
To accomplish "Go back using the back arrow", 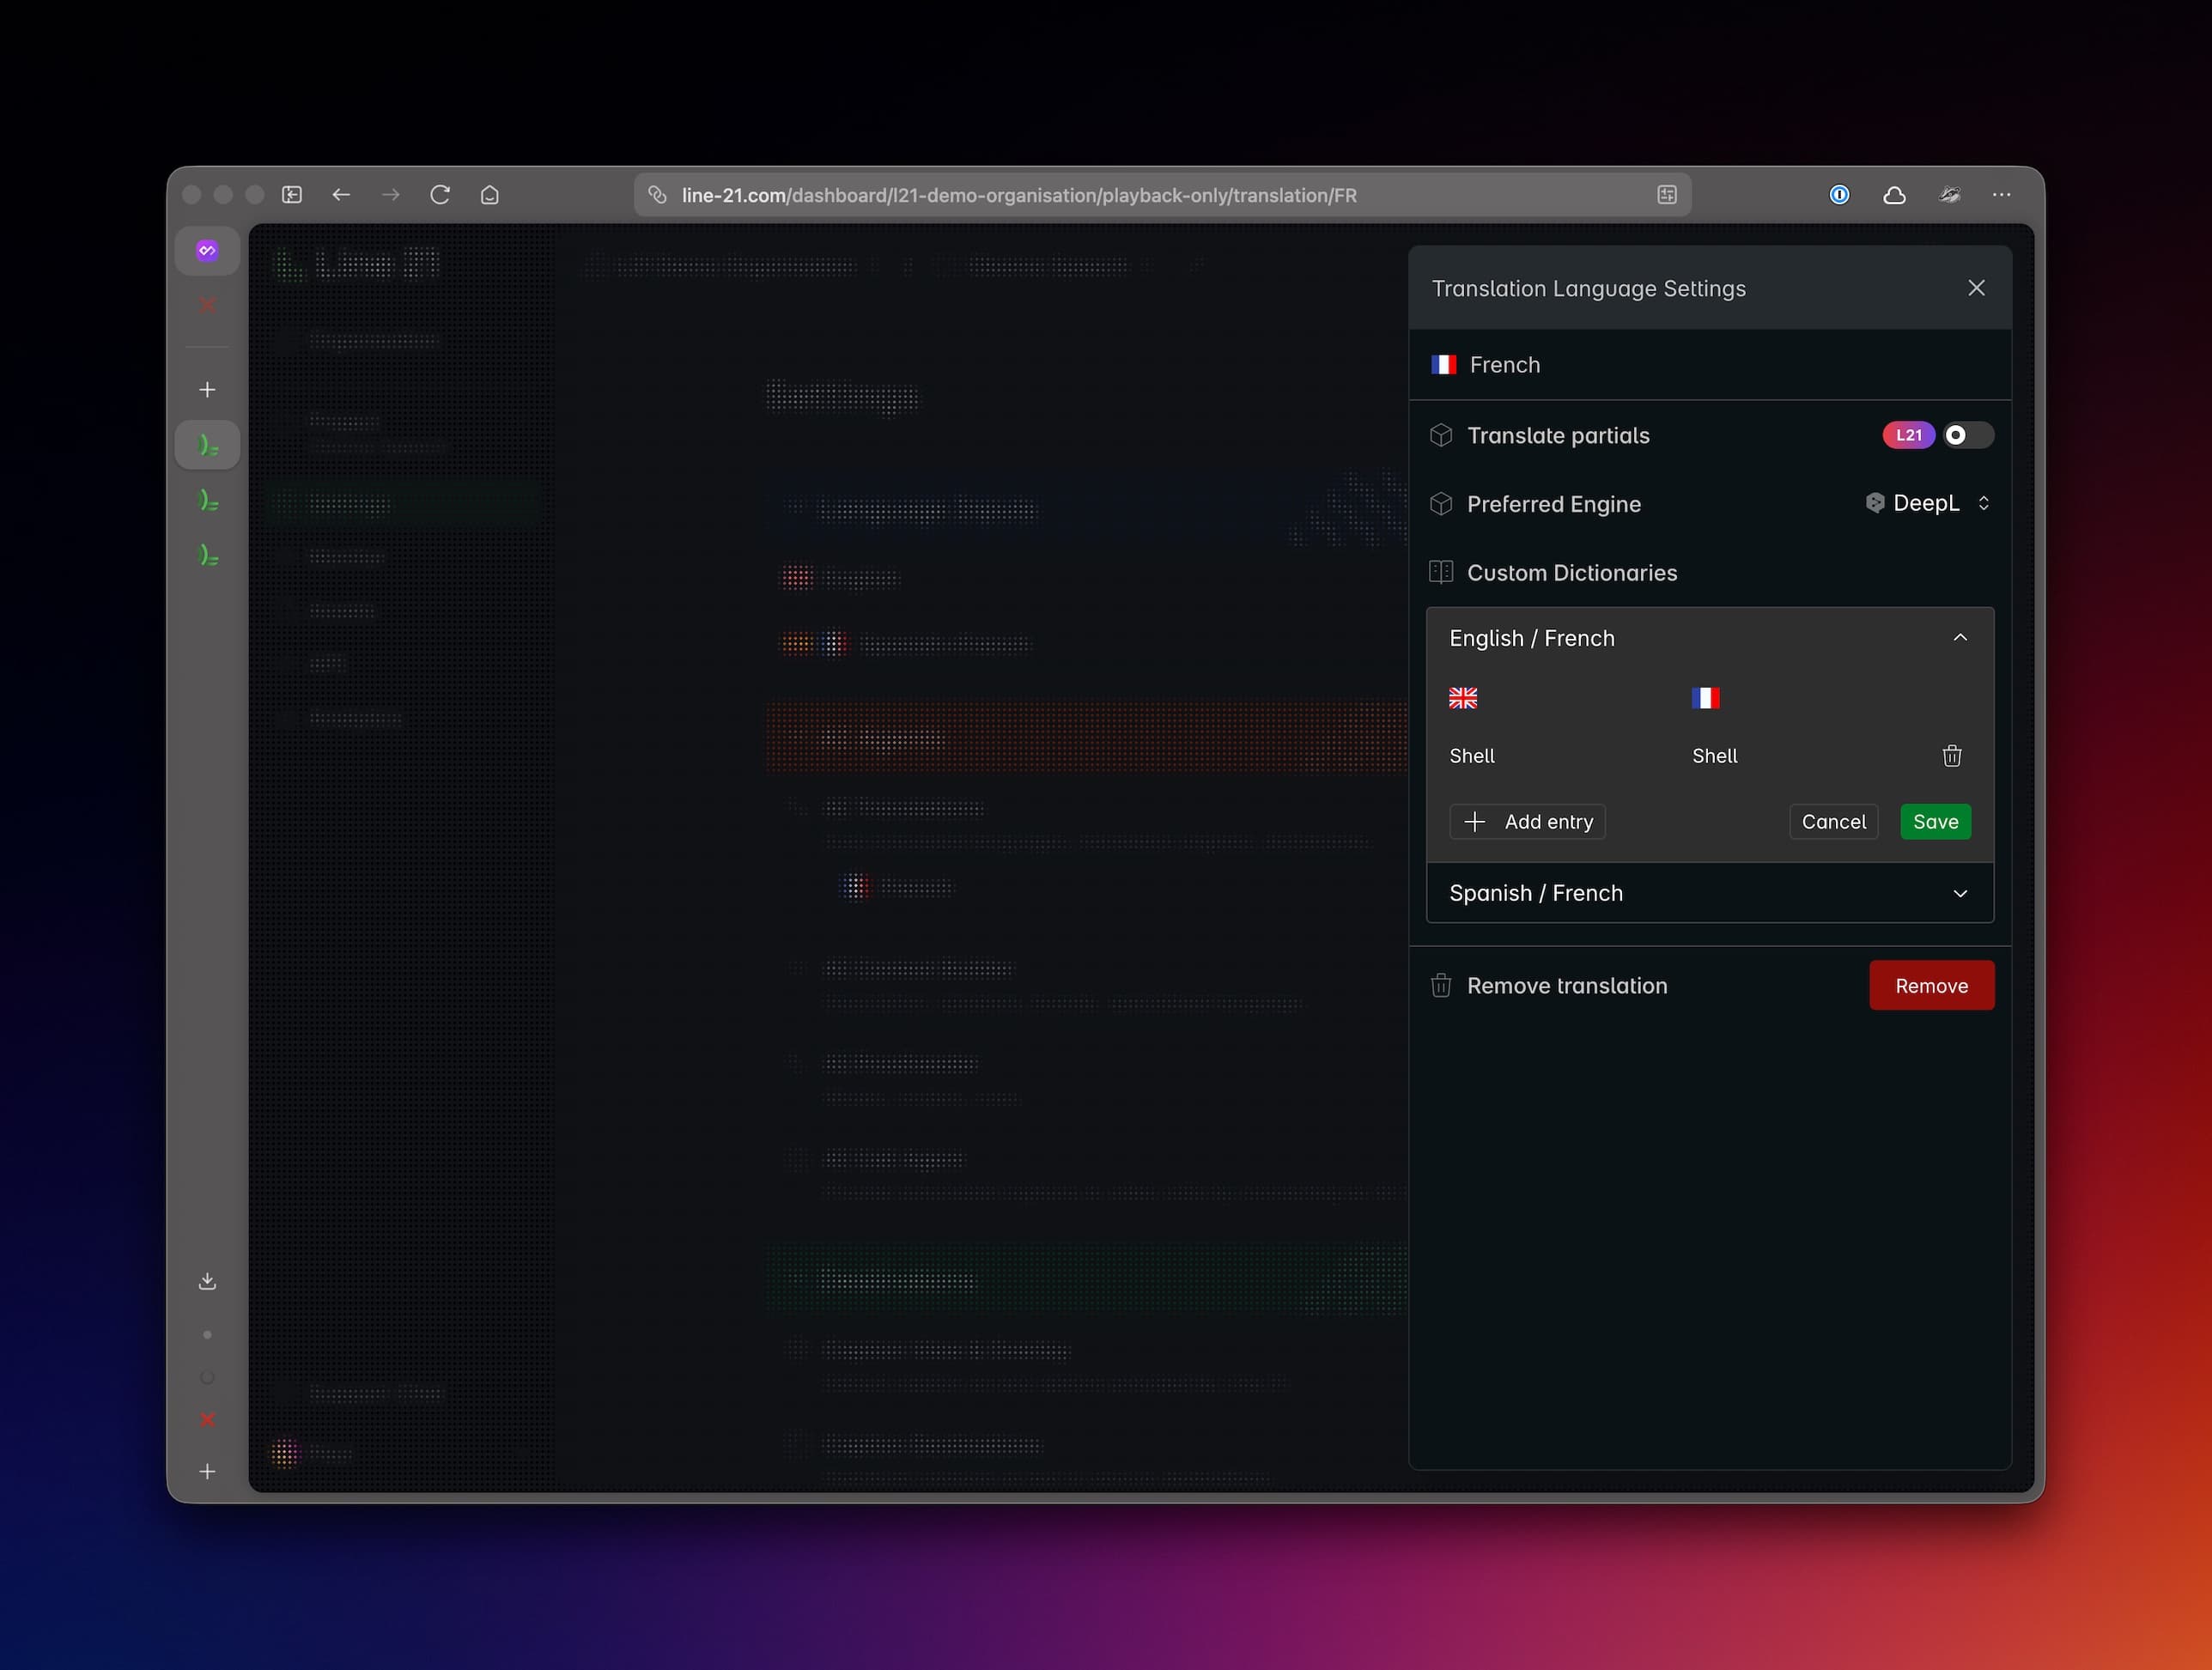I will click(341, 195).
